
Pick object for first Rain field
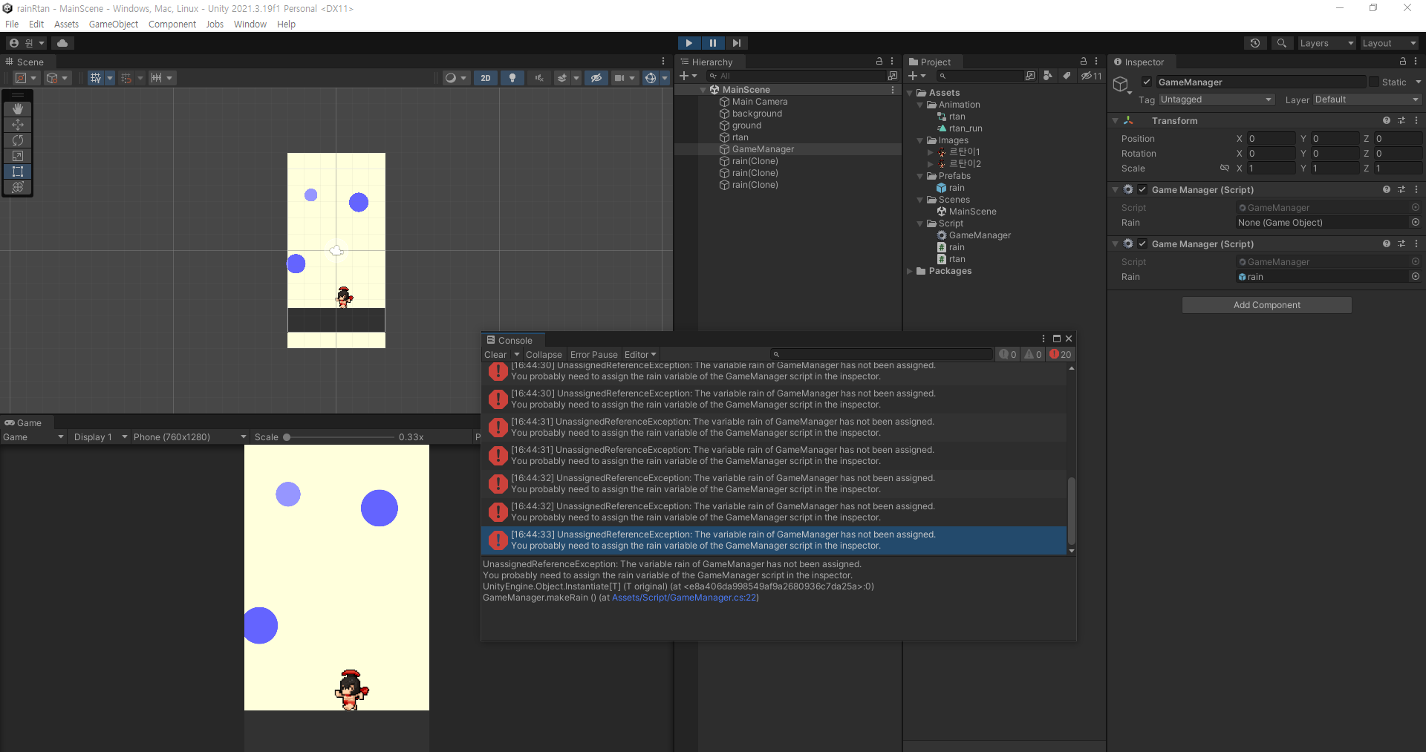click(x=1416, y=222)
